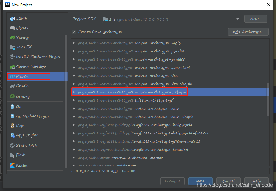Click the Static Web globe icon

coord(12,145)
